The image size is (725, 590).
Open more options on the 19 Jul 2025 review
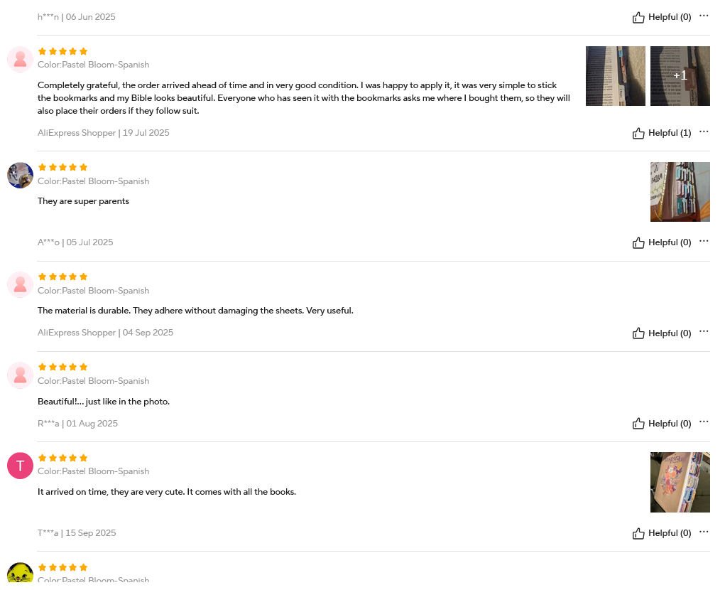[704, 132]
